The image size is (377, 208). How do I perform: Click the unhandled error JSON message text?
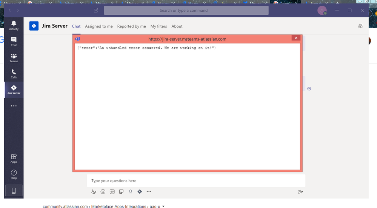pos(147,48)
